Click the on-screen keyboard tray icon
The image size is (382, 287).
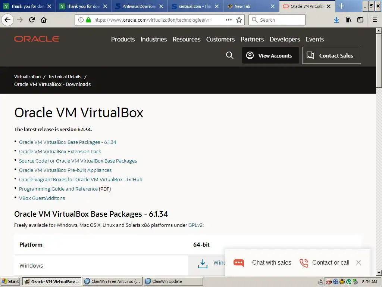pos(321,282)
